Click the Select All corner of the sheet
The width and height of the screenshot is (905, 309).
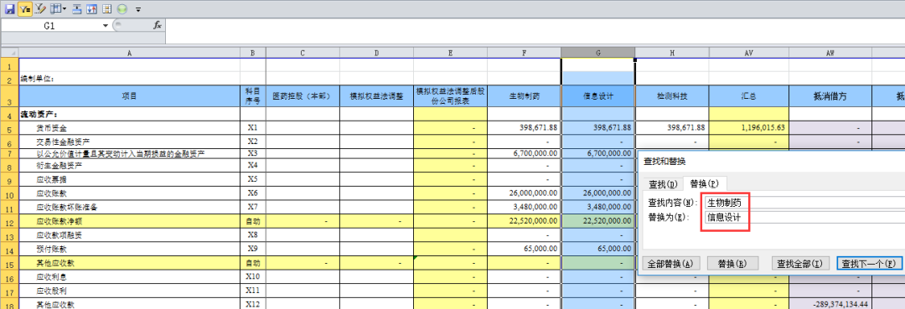[x=10, y=53]
